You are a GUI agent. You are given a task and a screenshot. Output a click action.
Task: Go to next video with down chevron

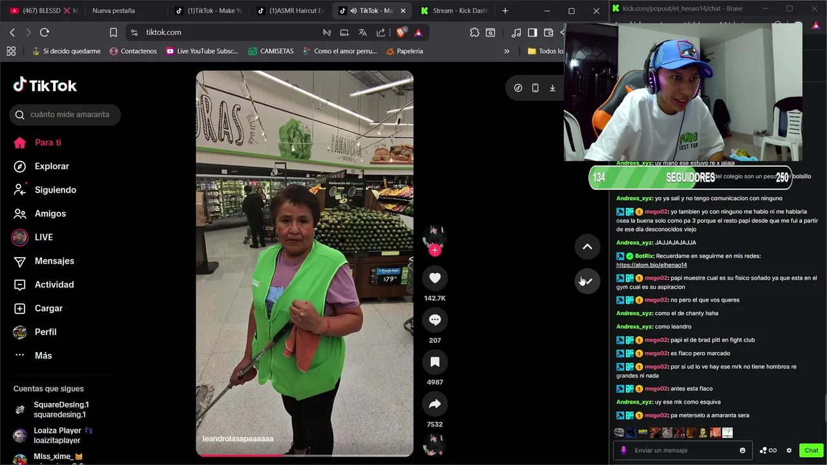pyautogui.click(x=587, y=281)
